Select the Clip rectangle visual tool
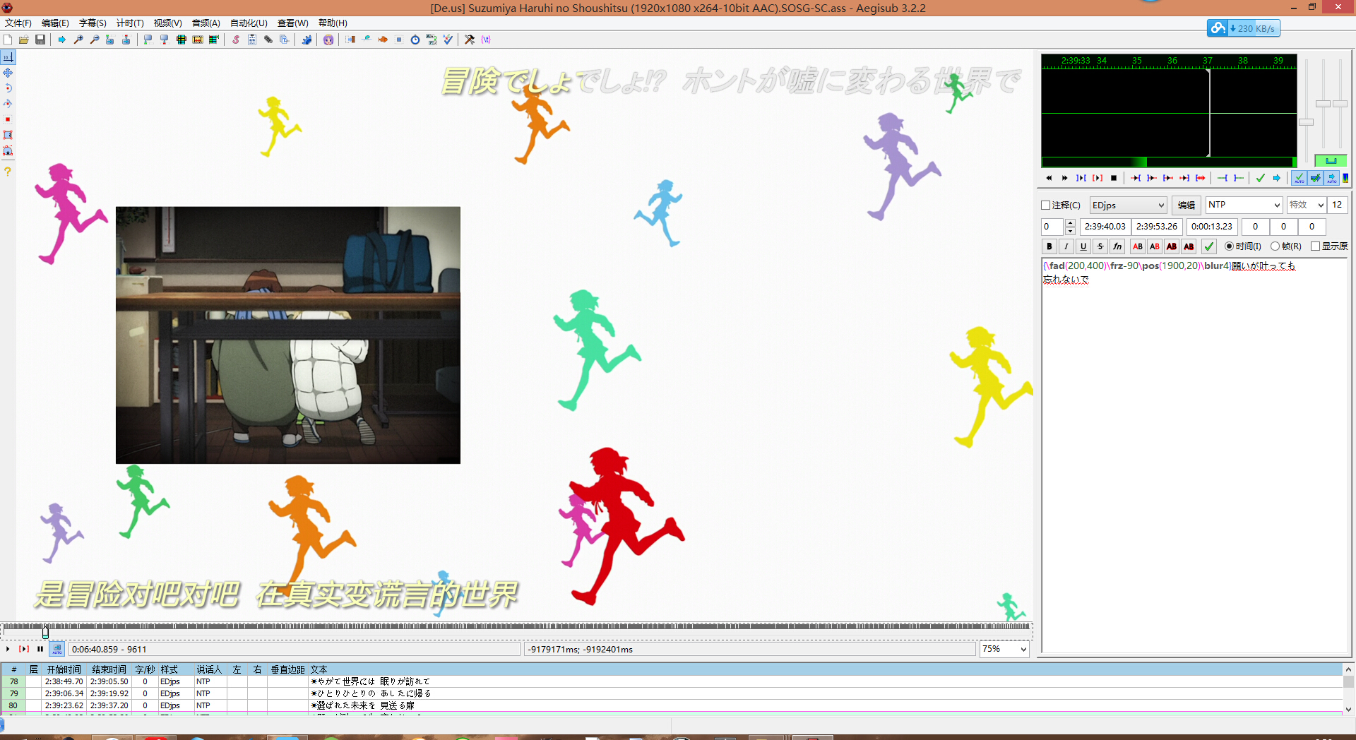Image resolution: width=1356 pixels, height=740 pixels. (8, 135)
